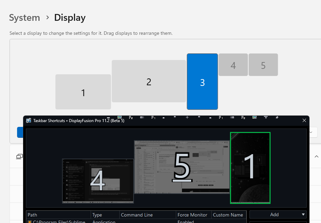321x223 pixels.
Task: Select display 1 in Windows display arrangement
Action: point(83,92)
